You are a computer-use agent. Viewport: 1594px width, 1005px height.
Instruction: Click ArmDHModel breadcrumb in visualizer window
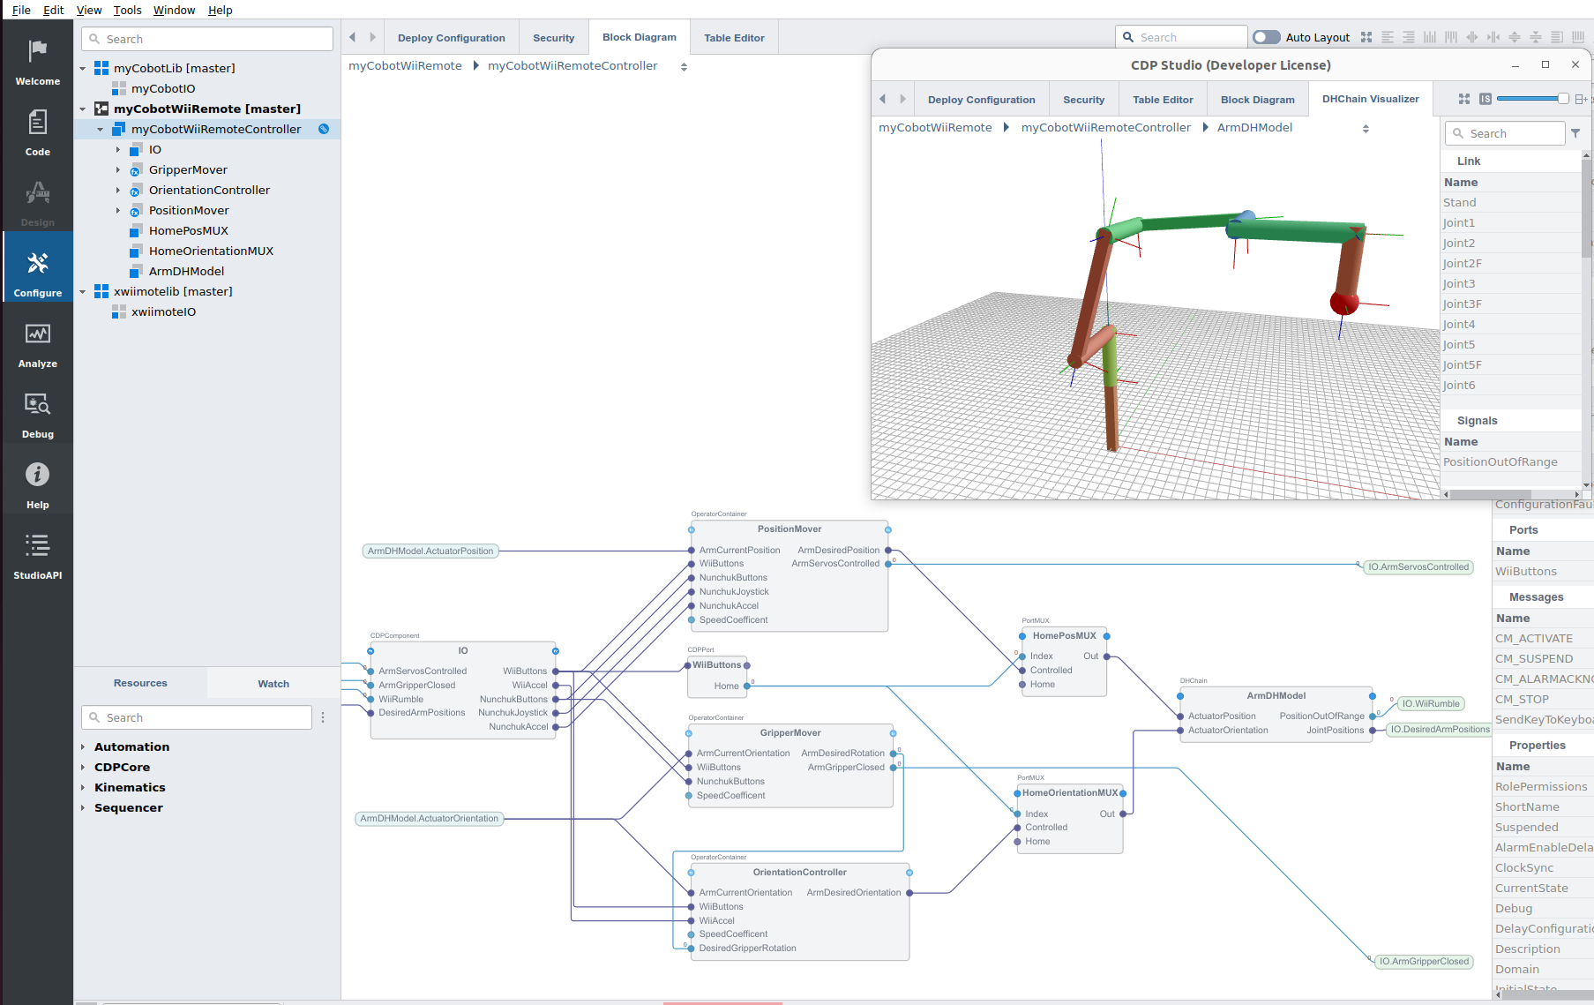(1254, 127)
